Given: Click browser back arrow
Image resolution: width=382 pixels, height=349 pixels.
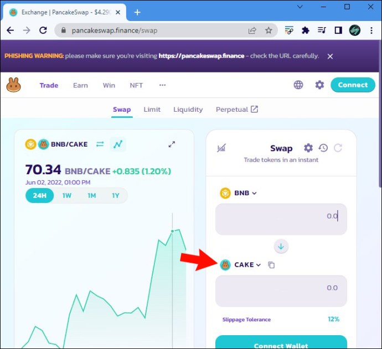Looking at the screenshot, I should tap(10, 30).
